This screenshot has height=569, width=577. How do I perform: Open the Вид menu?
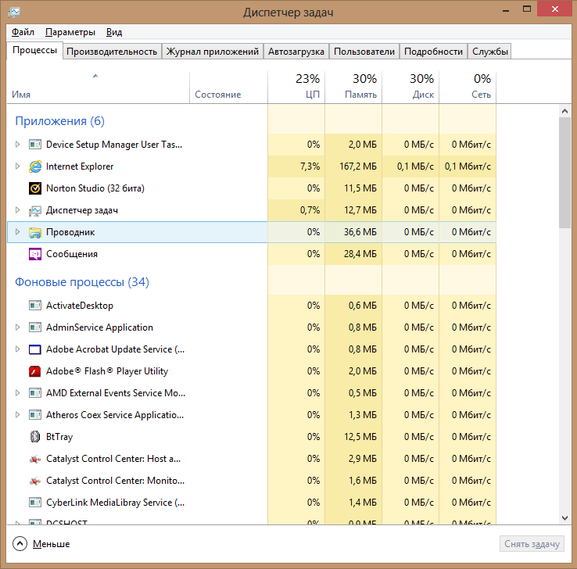[114, 32]
